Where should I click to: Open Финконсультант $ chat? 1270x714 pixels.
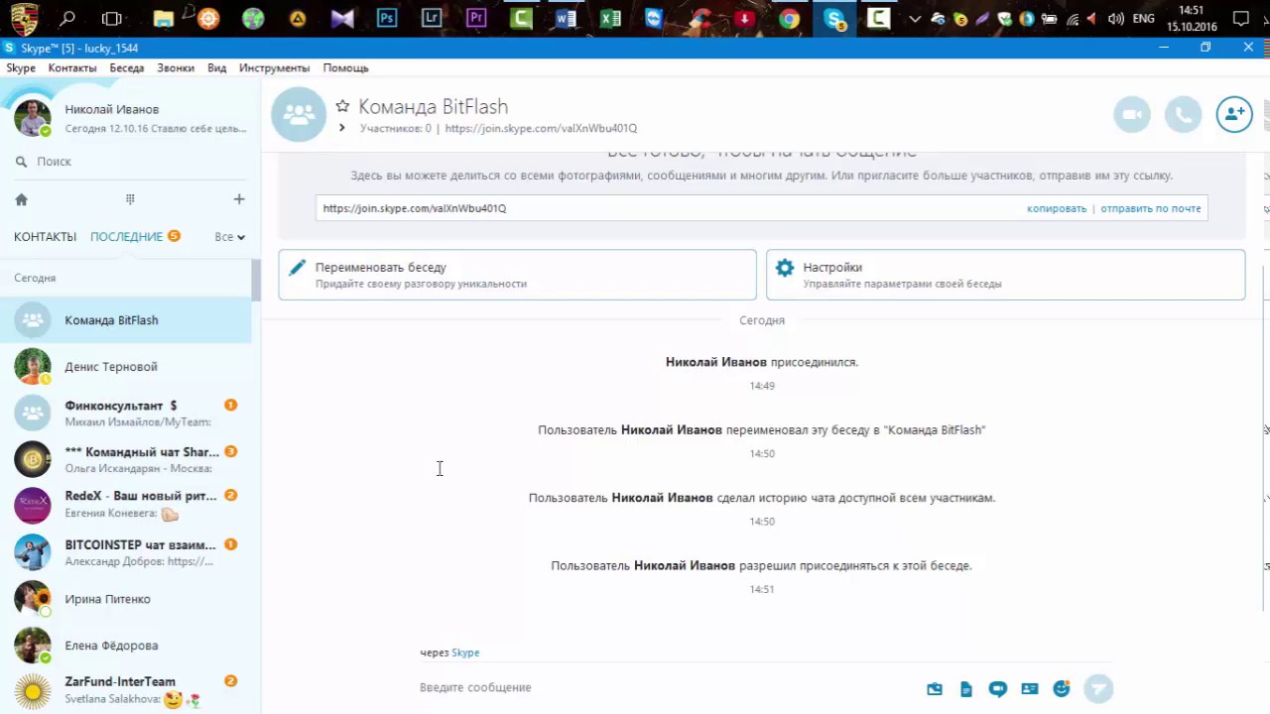point(126,413)
